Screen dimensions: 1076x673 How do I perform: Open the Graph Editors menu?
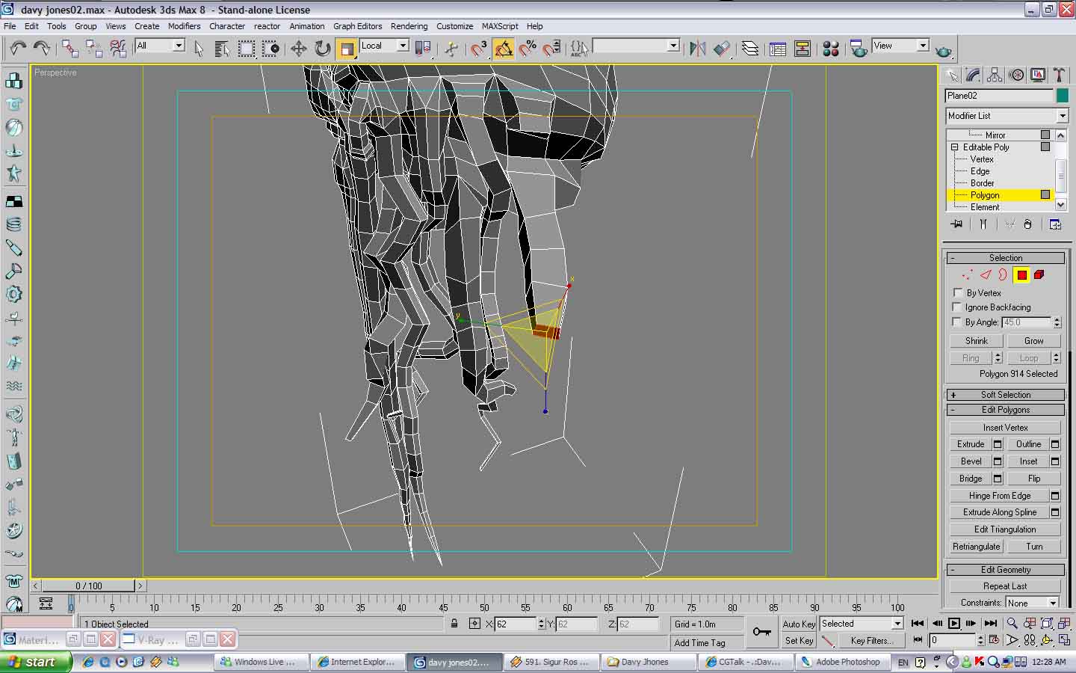[x=357, y=26]
